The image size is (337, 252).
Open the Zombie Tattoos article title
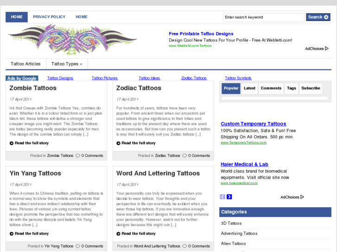point(33,88)
